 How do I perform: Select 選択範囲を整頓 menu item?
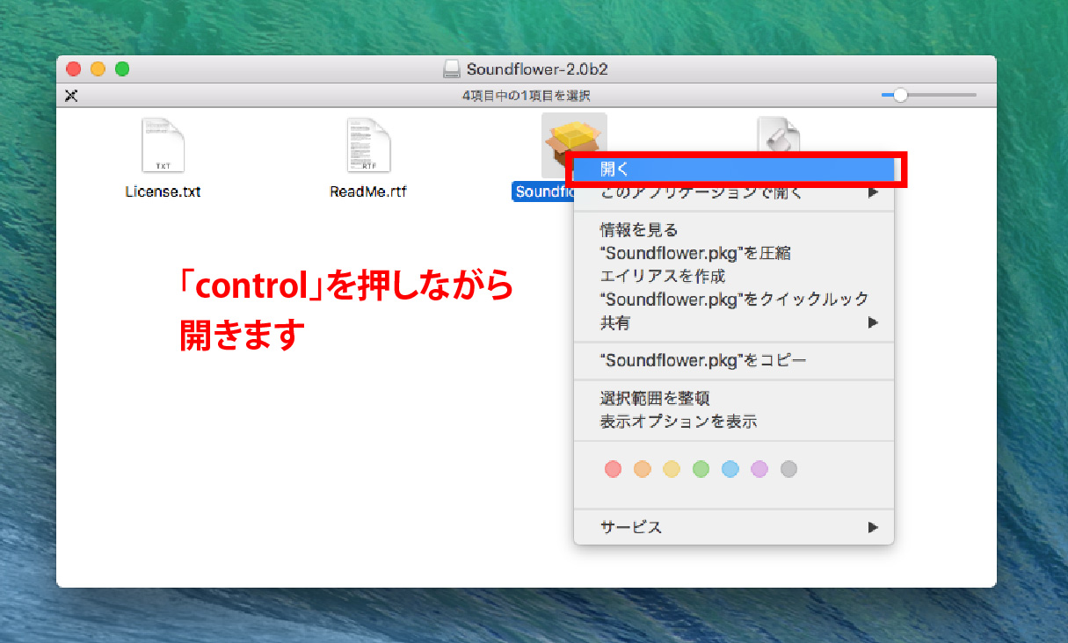point(734,398)
